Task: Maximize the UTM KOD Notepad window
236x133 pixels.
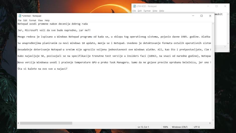Action: click(216, 6)
